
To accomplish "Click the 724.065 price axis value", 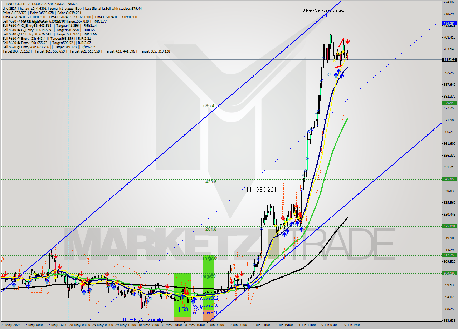I will pyautogui.click(x=449, y=2).
